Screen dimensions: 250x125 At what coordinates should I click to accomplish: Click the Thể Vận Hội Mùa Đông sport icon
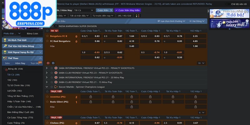pos(5,46)
